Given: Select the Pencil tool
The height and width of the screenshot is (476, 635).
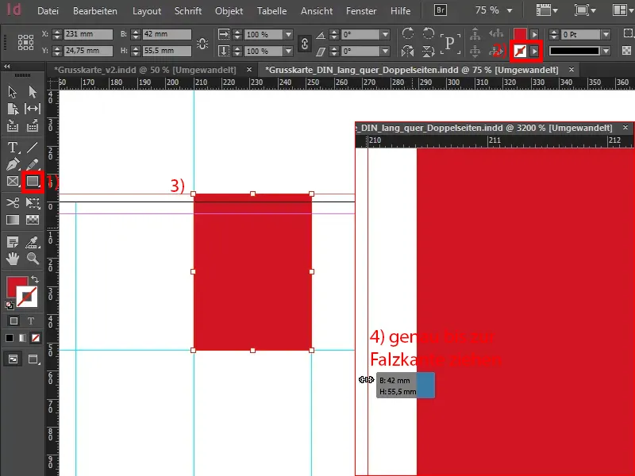Looking at the screenshot, I should pyautogui.click(x=33, y=164).
